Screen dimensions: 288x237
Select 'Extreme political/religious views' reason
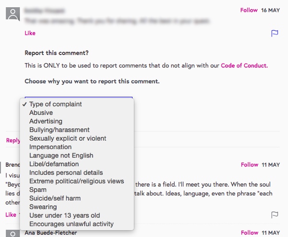[x=76, y=181]
